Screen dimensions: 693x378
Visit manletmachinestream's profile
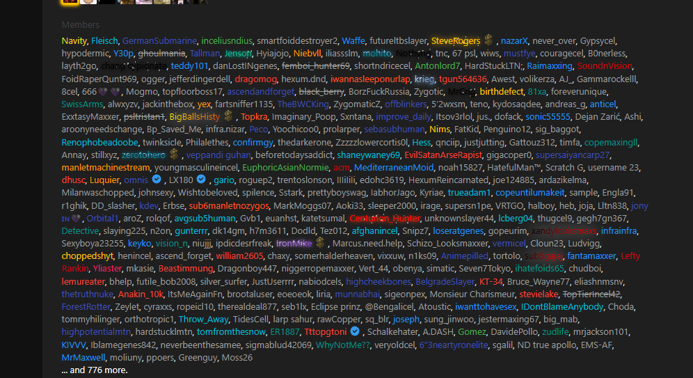point(106,168)
